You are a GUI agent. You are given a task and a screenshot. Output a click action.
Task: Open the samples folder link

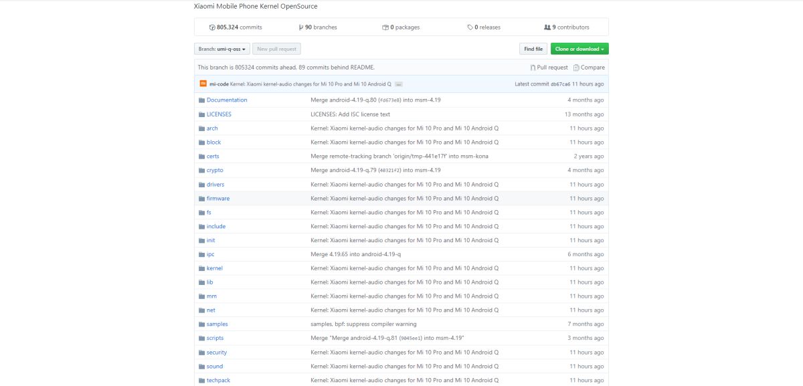coord(217,325)
